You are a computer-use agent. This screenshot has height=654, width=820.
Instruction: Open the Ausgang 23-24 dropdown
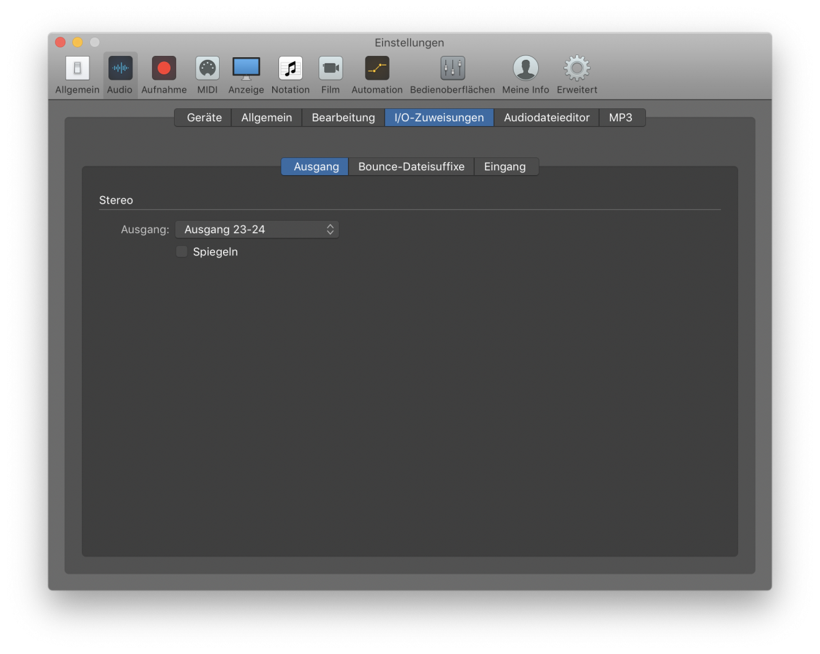257,230
